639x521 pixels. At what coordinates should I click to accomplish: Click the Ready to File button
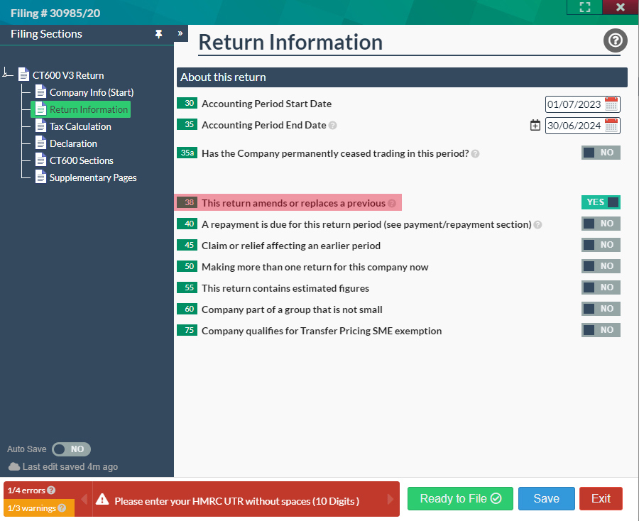tap(460, 498)
